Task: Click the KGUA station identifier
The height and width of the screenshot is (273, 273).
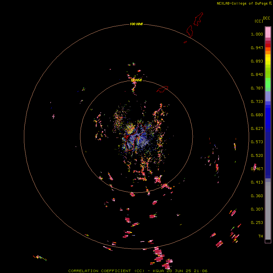Action: coord(158,271)
